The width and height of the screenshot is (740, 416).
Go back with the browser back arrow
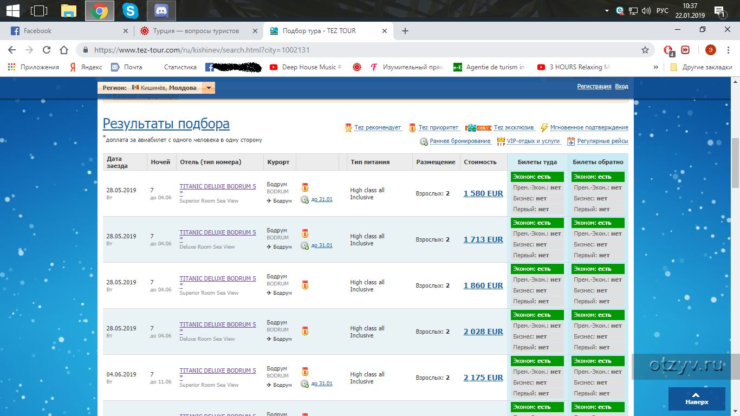12,50
